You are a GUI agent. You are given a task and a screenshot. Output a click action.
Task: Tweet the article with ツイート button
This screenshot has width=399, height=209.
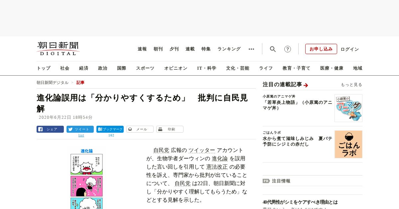[x=80, y=129]
